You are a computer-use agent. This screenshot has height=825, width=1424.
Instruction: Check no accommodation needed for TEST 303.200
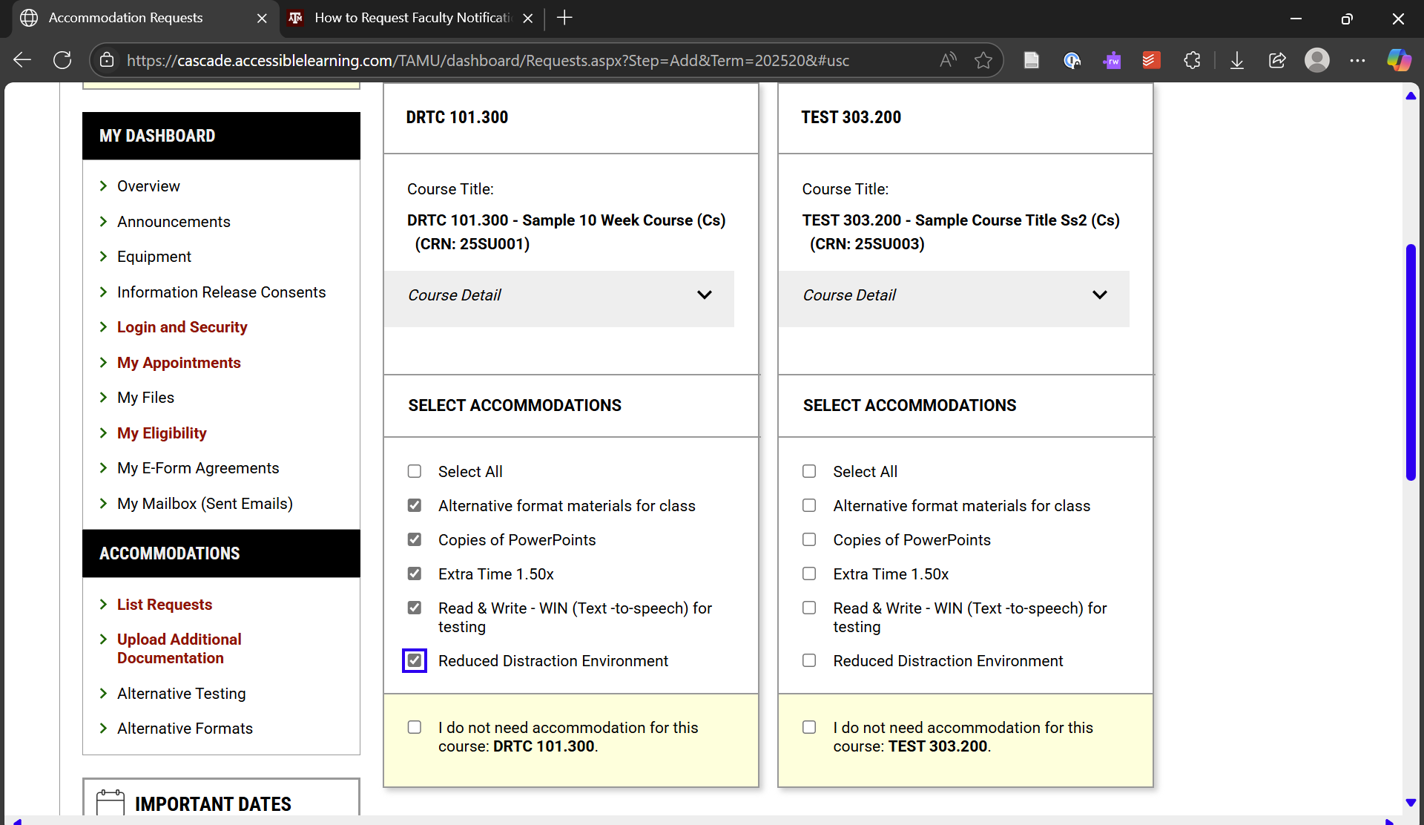[x=809, y=727]
